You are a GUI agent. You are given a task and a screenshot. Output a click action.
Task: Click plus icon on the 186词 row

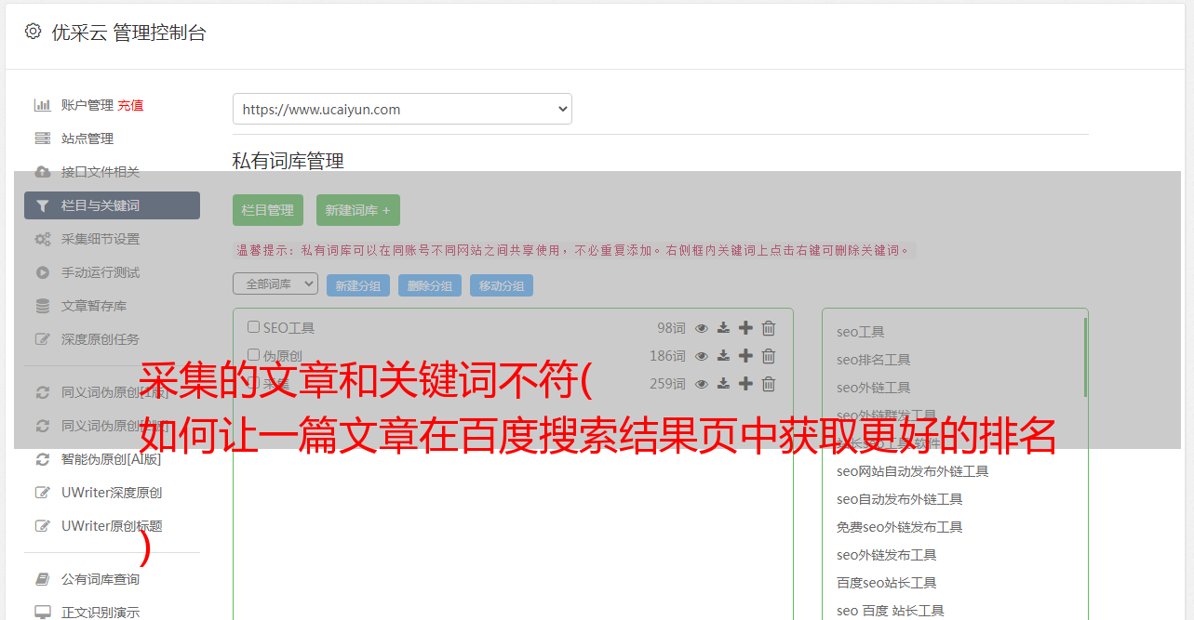745,356
